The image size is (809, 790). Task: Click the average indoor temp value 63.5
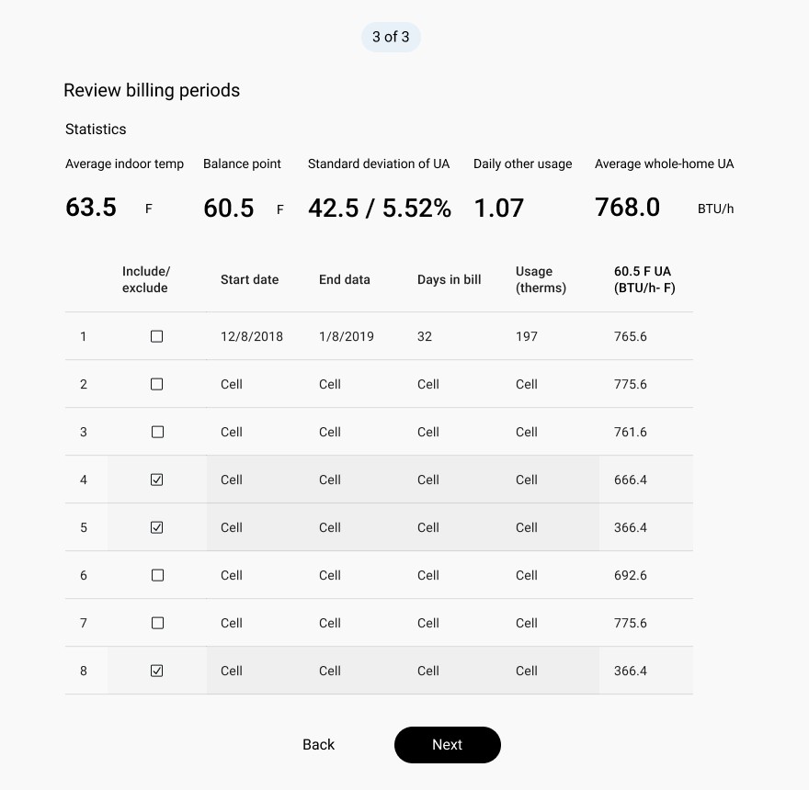(91, 208)
